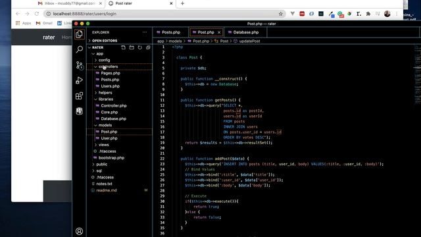Open Gmail bookmark in Chrome bookmarks bar
The width and height of the screenshot is (421, 237).
44,23
